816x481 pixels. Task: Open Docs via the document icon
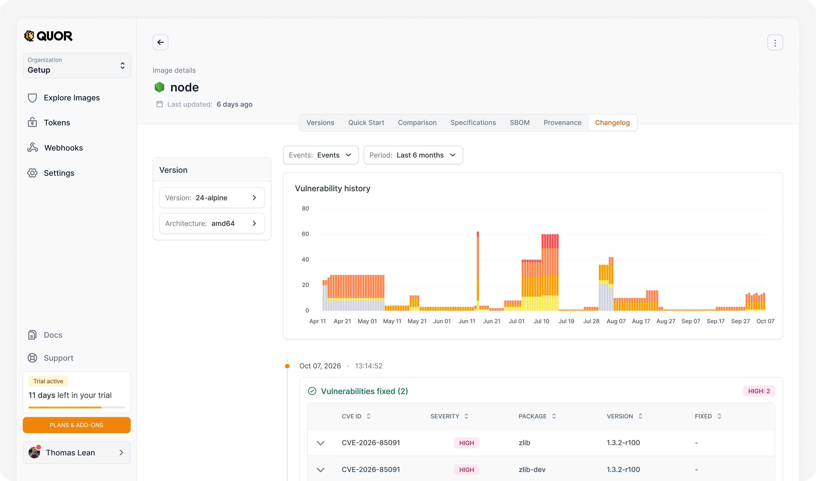pos(32,335)
